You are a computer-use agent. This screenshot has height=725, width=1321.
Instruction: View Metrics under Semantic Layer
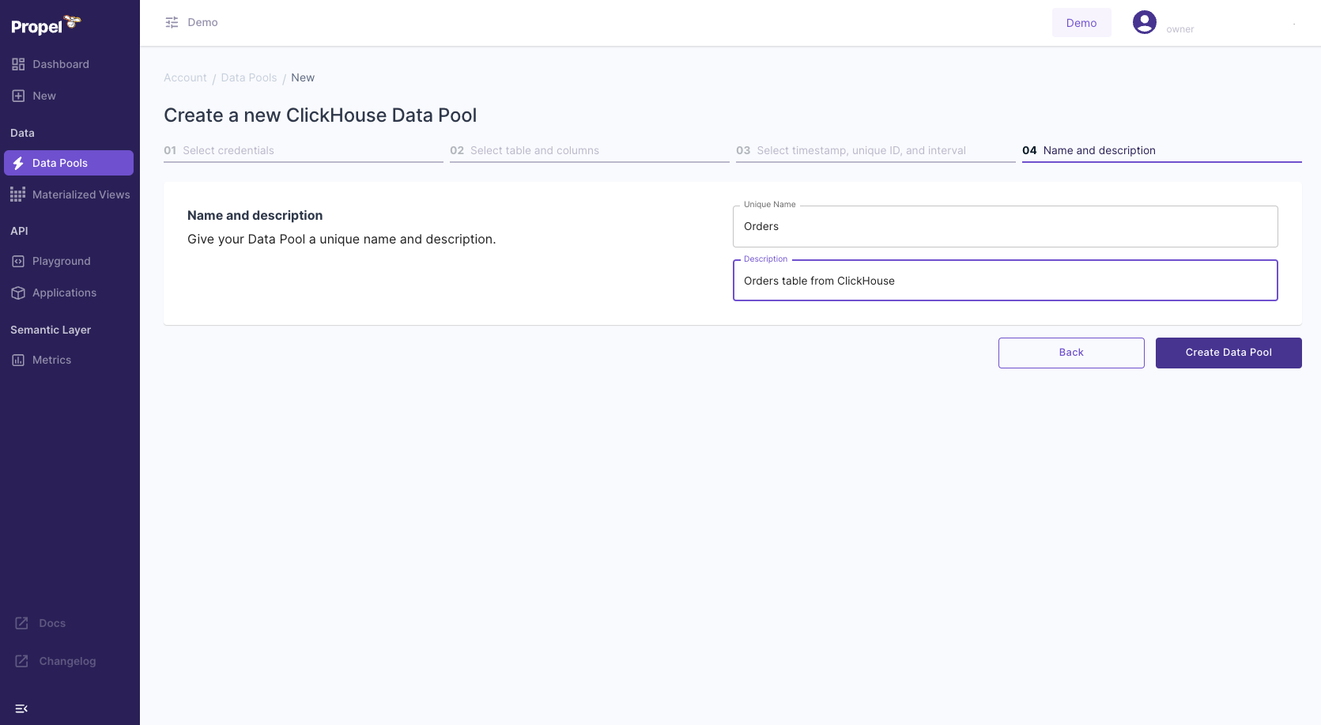(x=52, y=360)
